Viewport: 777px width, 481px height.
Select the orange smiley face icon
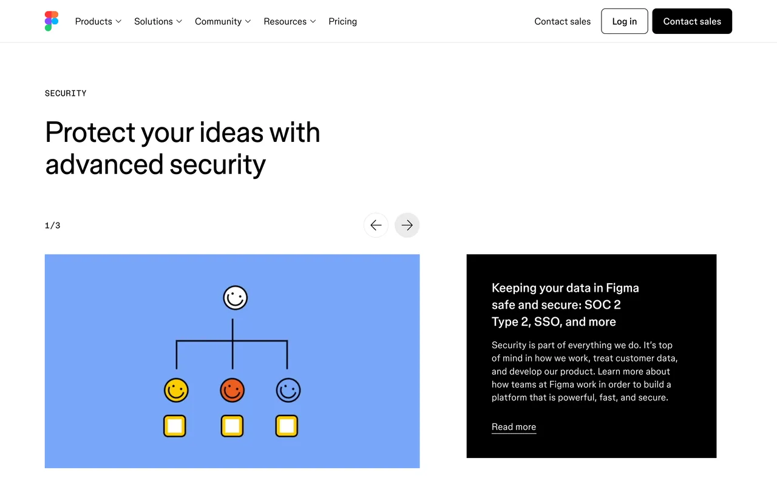(x=232, y=390)
